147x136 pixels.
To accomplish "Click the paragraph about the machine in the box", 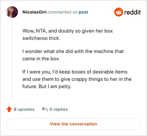I will pos(73,55).
